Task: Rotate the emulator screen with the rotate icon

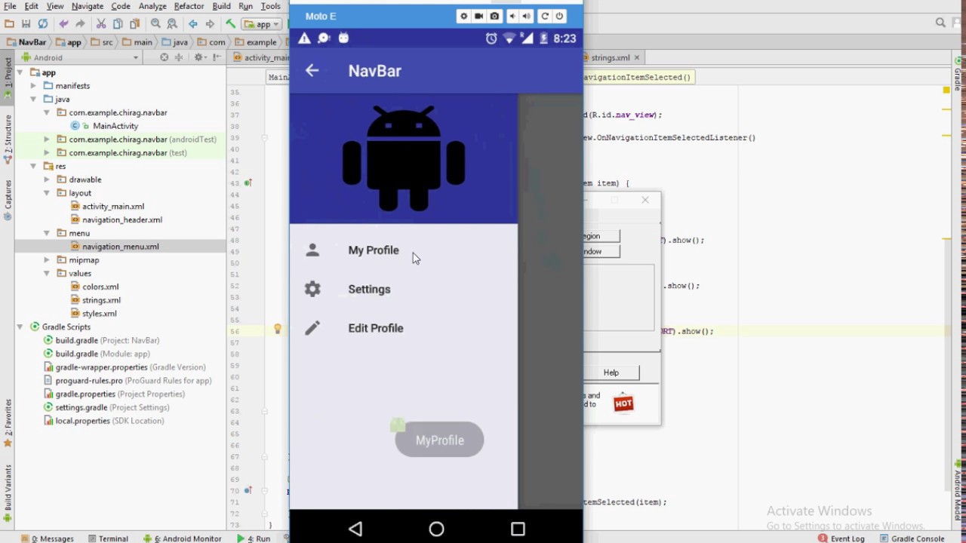Action: click(544, 16)
